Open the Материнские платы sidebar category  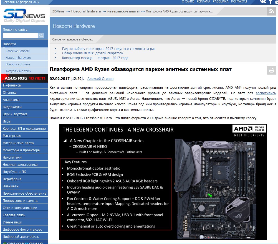click(18, 143)
